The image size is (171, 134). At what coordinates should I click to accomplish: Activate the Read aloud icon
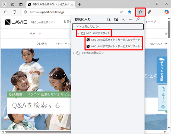(121, 12)
